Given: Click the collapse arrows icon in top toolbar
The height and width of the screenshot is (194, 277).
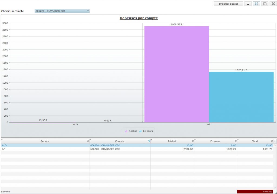Looking at the screenshot, I should click(256, 4).
